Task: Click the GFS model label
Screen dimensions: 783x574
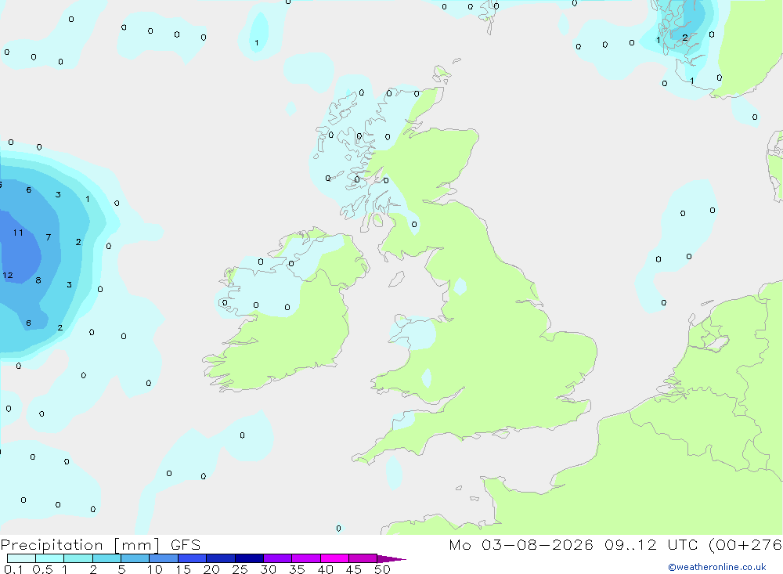Action: pos(186,545)
